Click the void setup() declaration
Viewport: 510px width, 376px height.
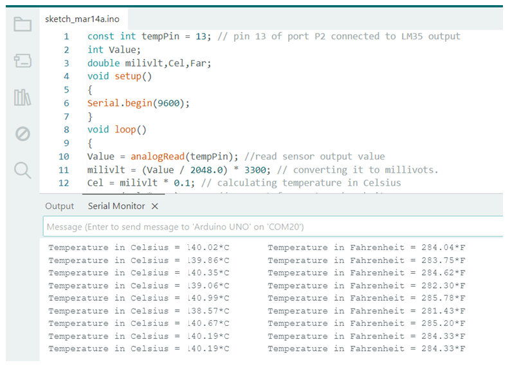(120, 76)
